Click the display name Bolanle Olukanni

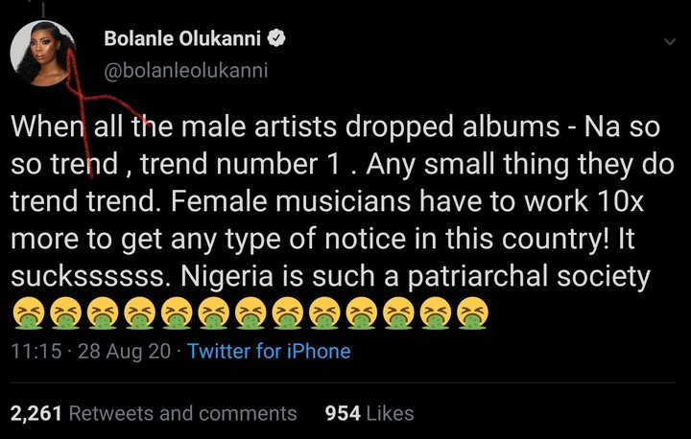[182, 40]
